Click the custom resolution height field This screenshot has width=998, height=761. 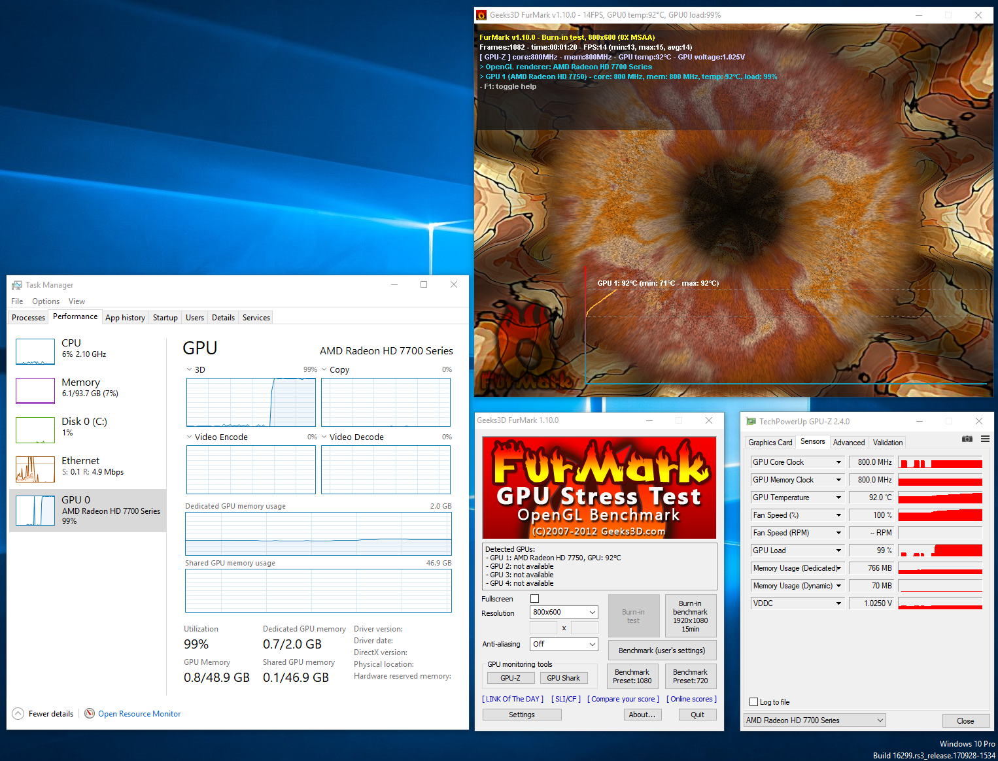585,628
